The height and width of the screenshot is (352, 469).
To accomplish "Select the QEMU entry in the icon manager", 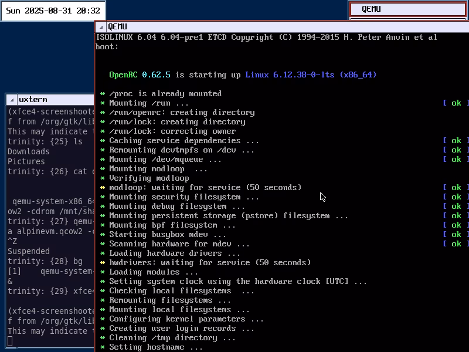I will click(x=407, y=9).
